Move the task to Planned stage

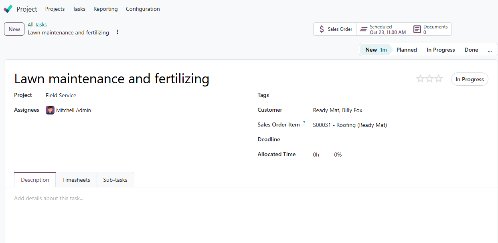point(407,50)
